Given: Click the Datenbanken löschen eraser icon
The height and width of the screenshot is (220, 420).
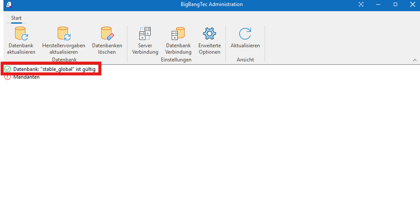Looking at the screenshot, I should click(x=107, y=34).
